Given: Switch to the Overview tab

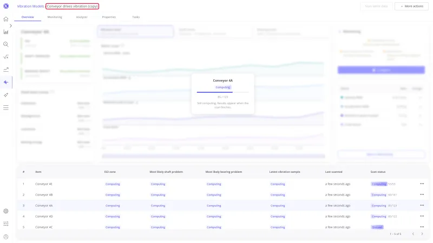Looking at the screenshot, I should tap(28, 17).
